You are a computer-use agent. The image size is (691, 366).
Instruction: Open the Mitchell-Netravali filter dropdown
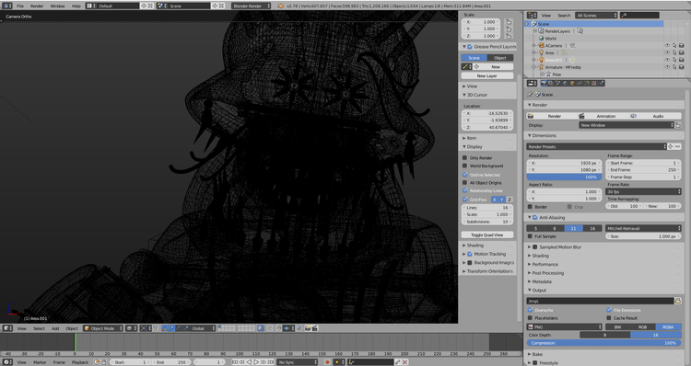click(x=643, y=228)
